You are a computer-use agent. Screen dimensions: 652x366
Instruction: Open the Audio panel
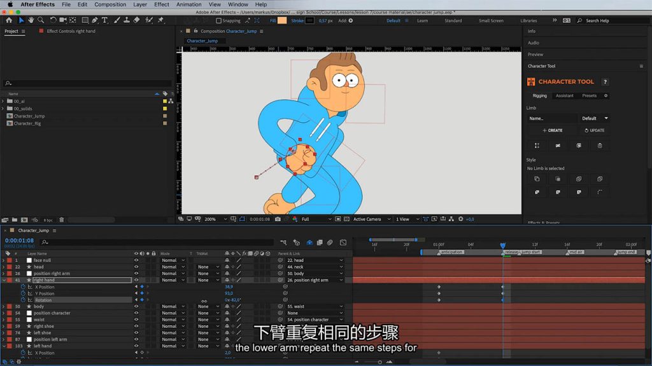coord(533,43)
